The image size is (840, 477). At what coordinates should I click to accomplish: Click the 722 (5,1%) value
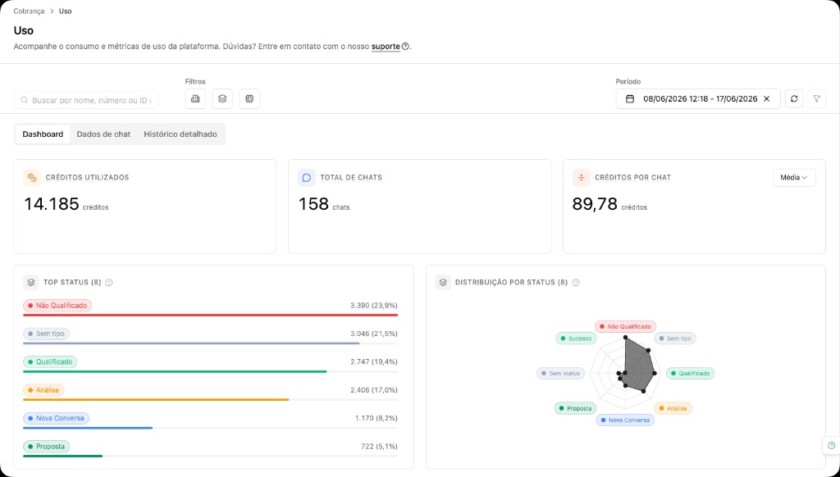[x=379, y=447]
